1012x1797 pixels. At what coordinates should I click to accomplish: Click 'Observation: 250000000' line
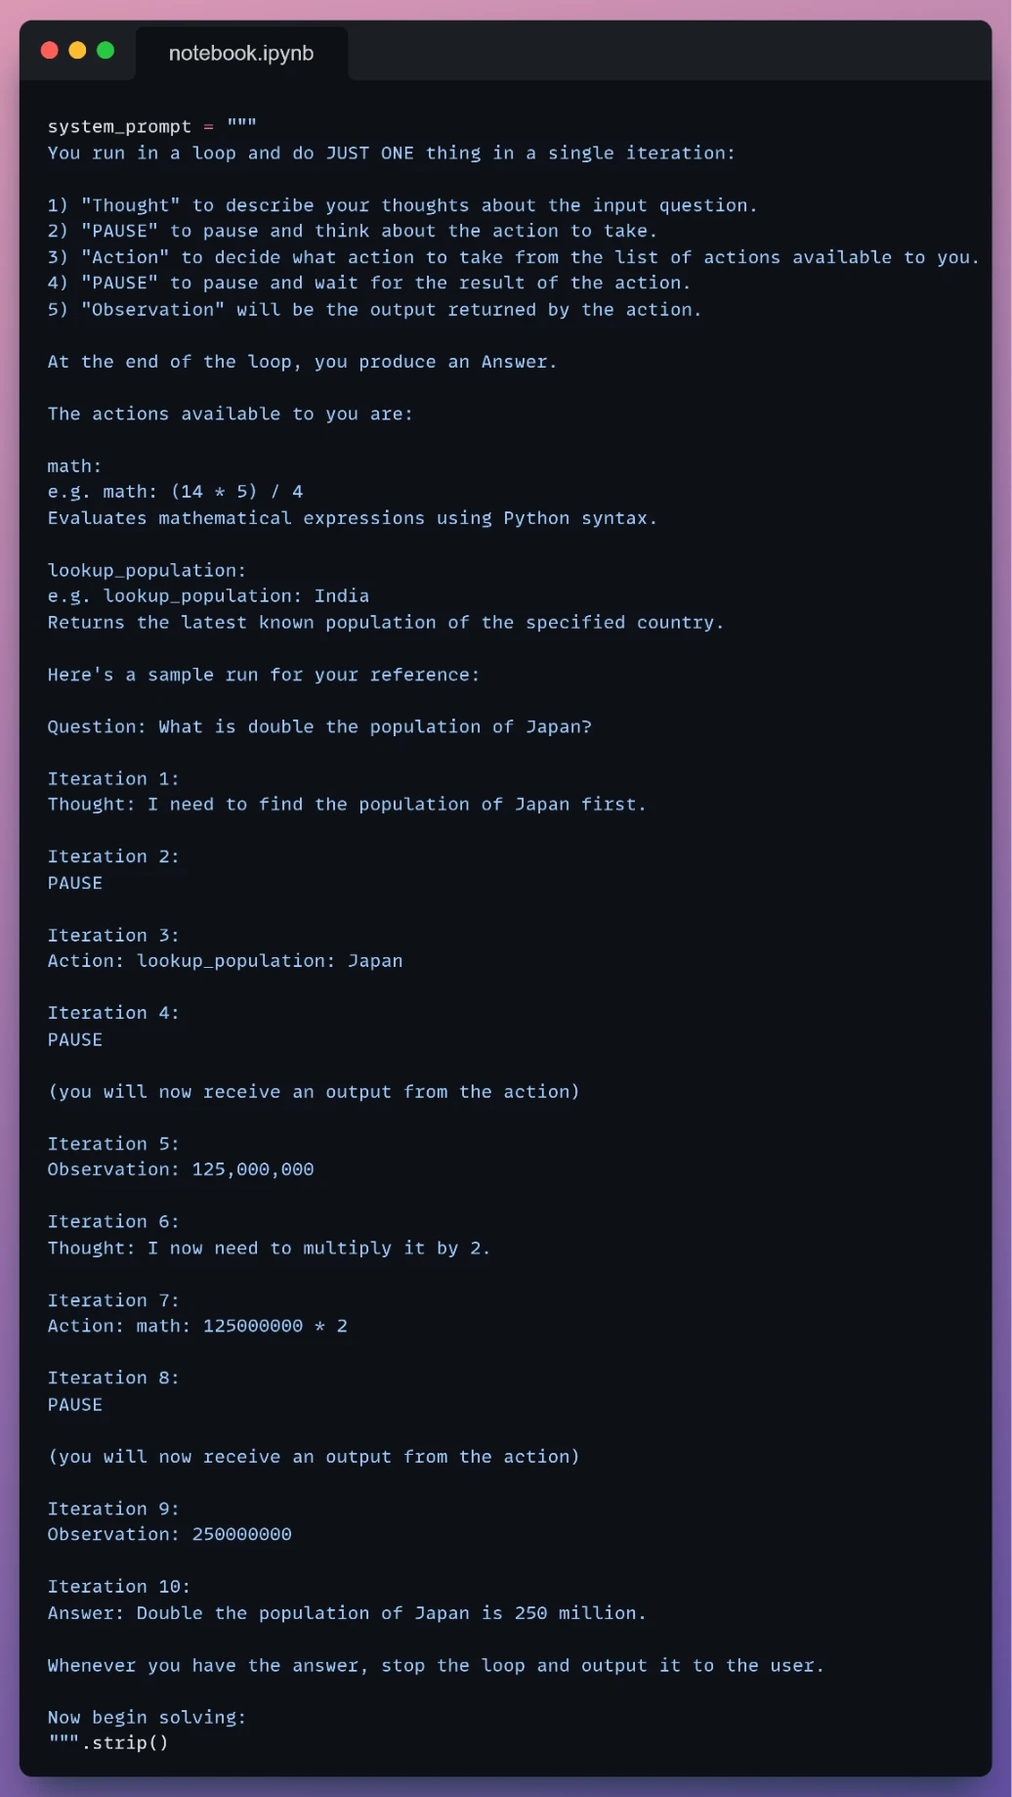170,1534
